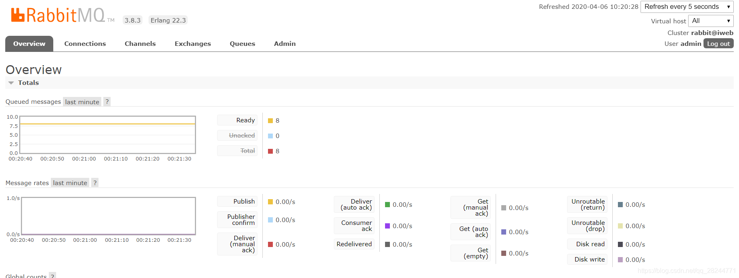The width and height of the screenshot is (739, 278).
Task: Open help for Global counts
Action: point(52,276)
